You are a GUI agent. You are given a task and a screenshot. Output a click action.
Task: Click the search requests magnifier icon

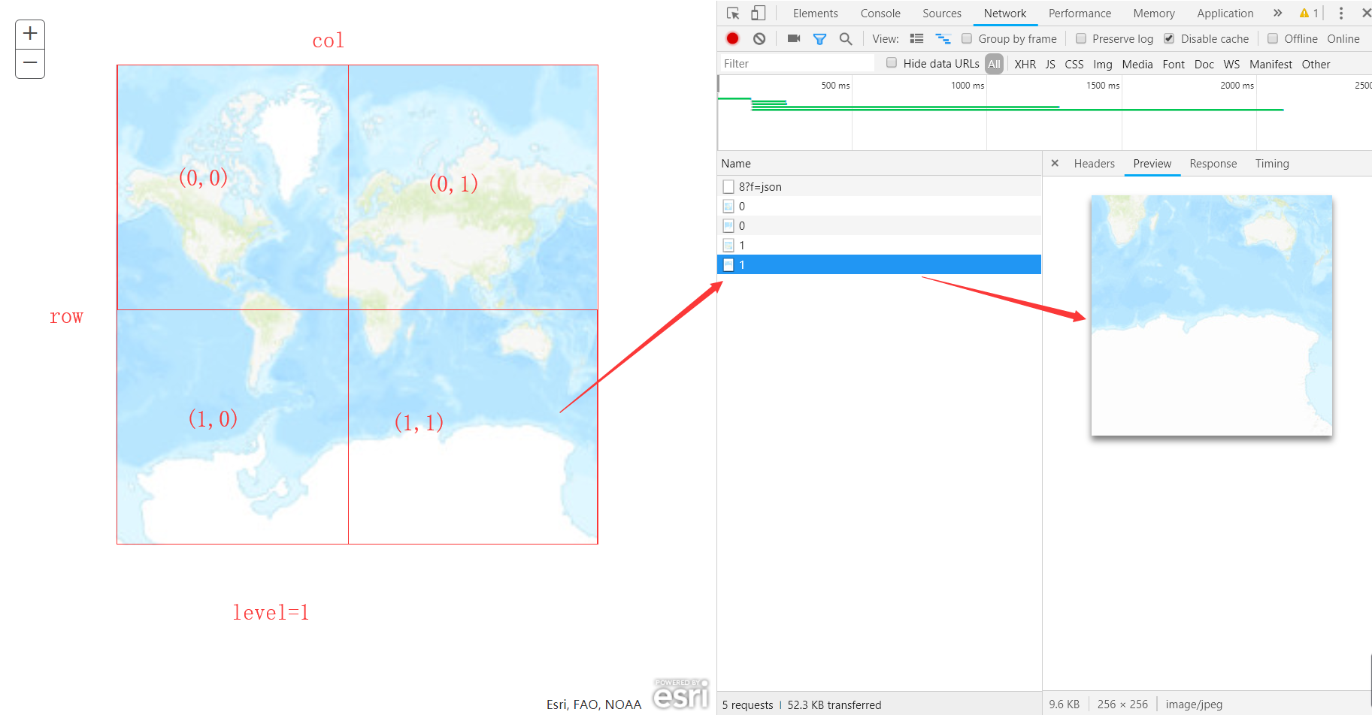point(846,38)
